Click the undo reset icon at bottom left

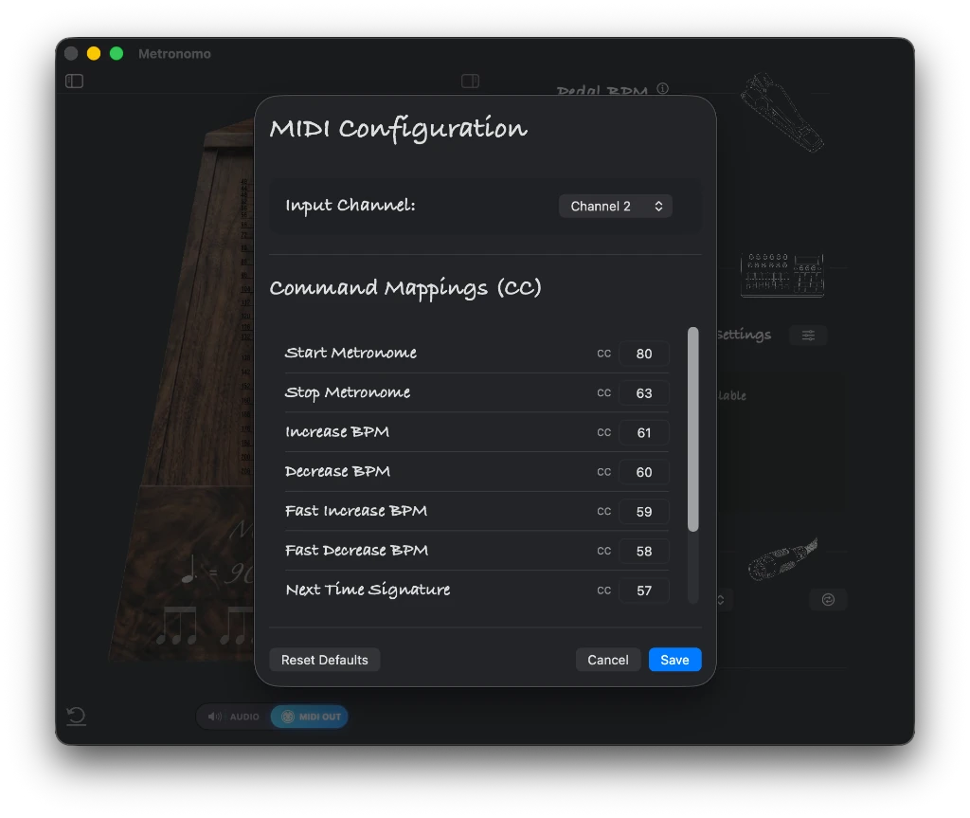pos(76,717)
